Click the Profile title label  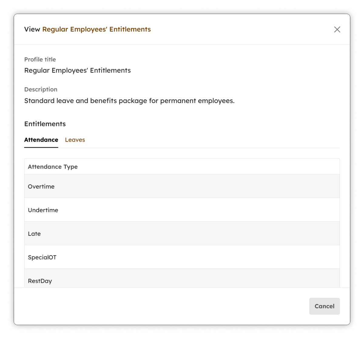pyautogui.click(x=40, y=60)
